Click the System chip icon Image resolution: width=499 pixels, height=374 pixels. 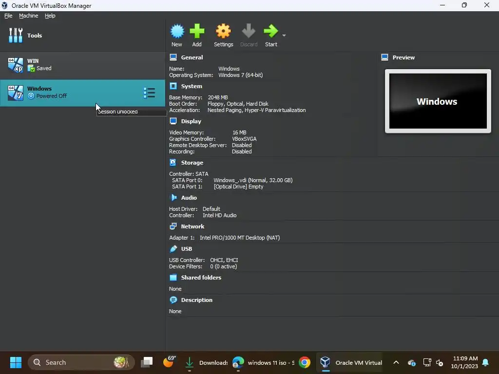point(173,86)
